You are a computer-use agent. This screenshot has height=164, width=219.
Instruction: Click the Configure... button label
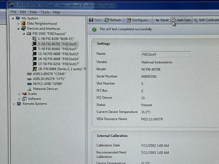pos(141,20)
